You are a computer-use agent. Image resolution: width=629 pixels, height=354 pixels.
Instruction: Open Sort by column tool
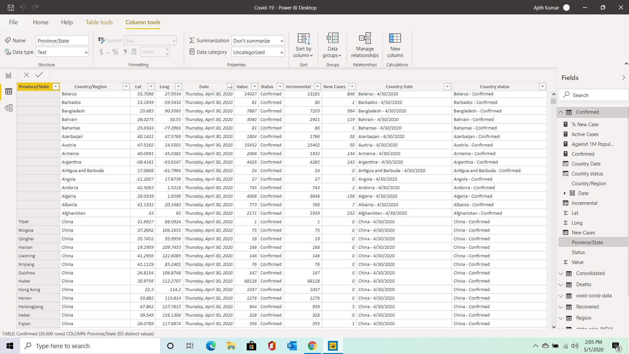[303, 45]
